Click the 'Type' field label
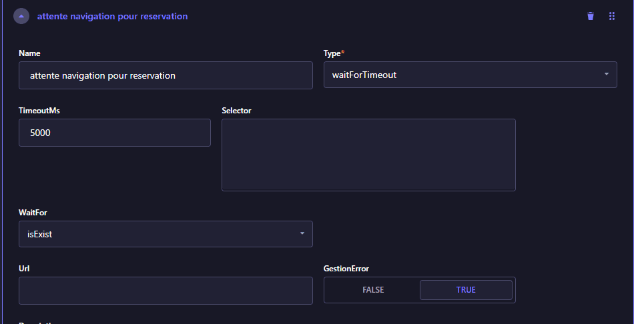The image size is (634, 324). pyautogui.click(x=333, y=53)
